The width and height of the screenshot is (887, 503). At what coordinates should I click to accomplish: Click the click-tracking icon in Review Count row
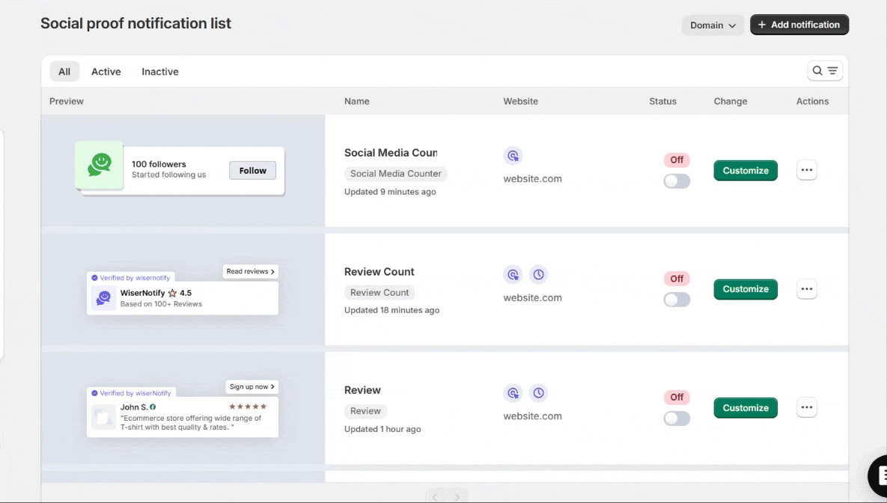513,275
